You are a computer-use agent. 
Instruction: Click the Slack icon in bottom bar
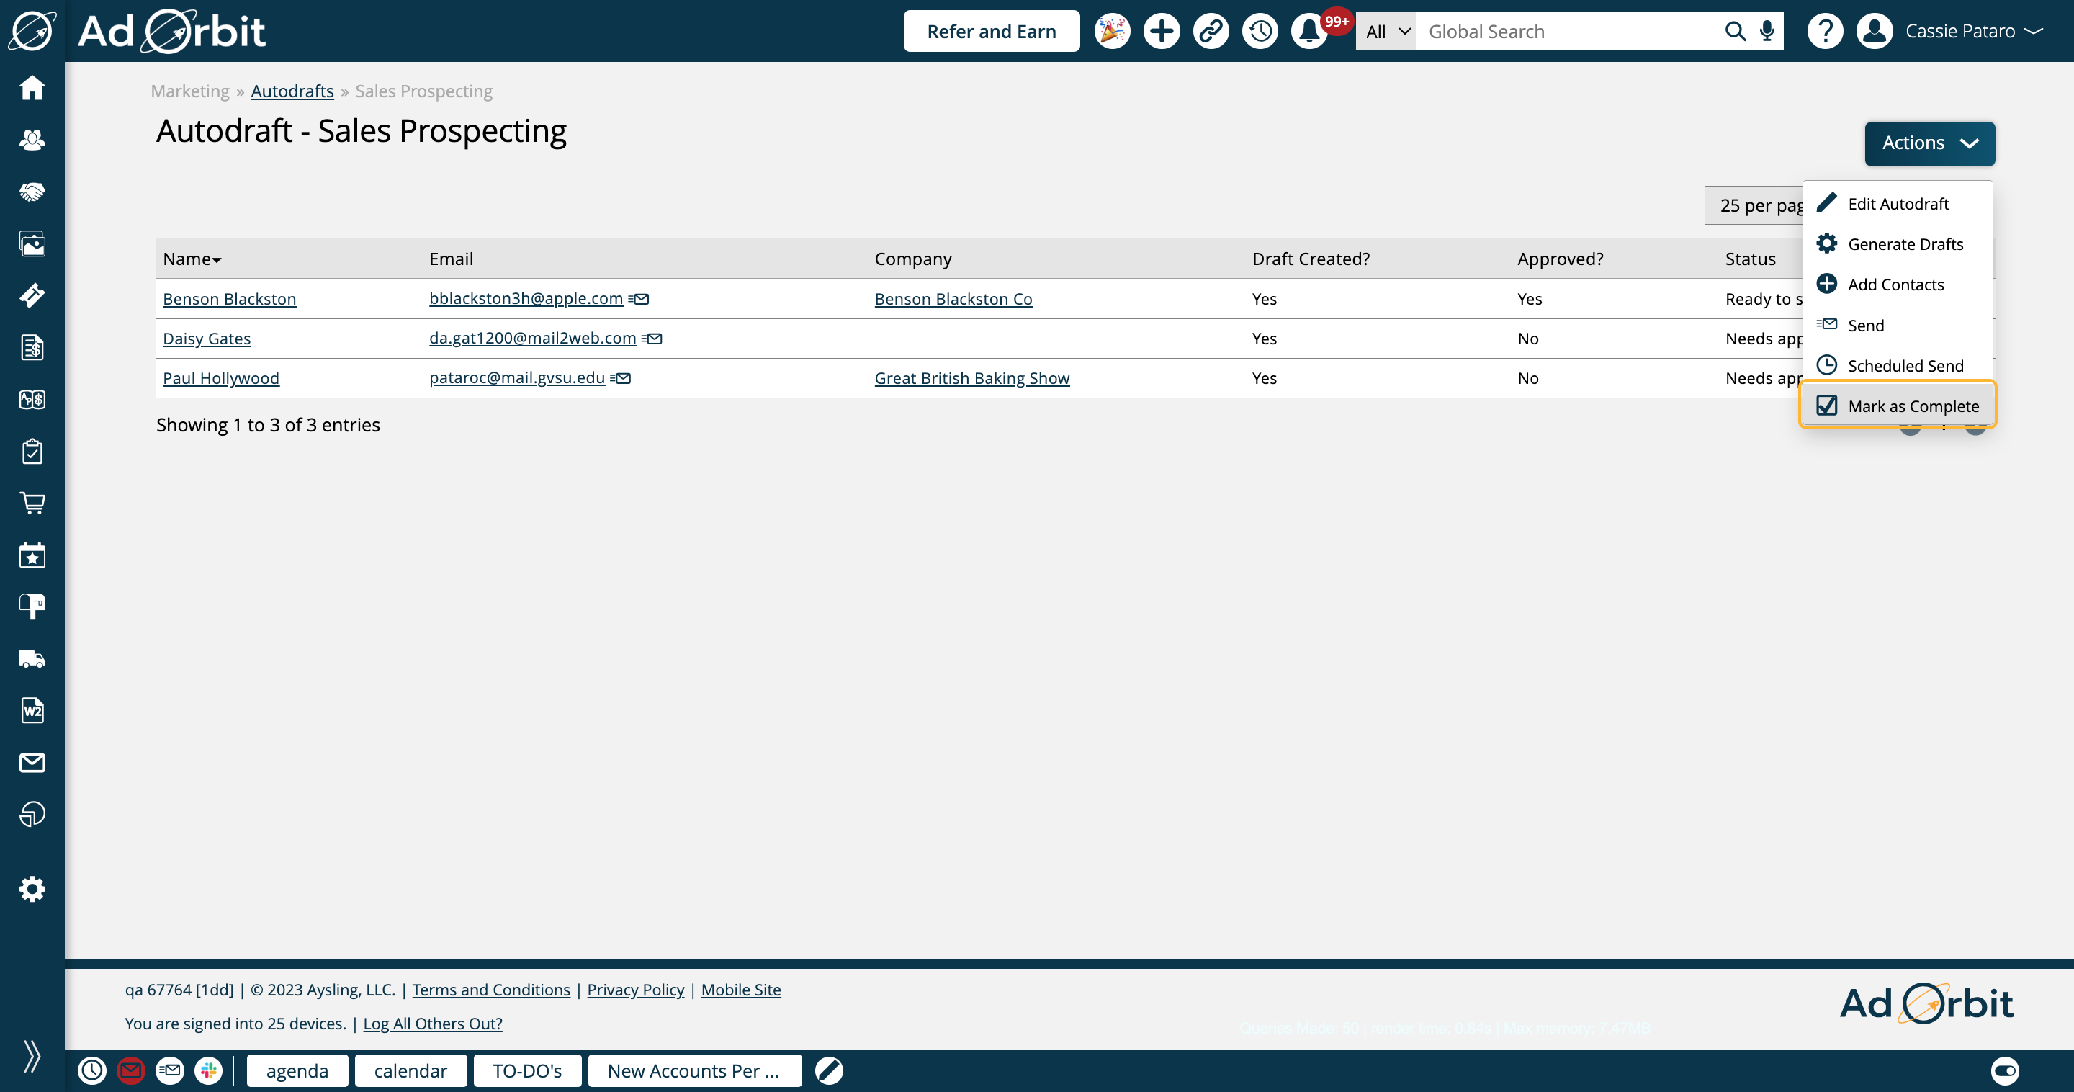point(209,1070)
